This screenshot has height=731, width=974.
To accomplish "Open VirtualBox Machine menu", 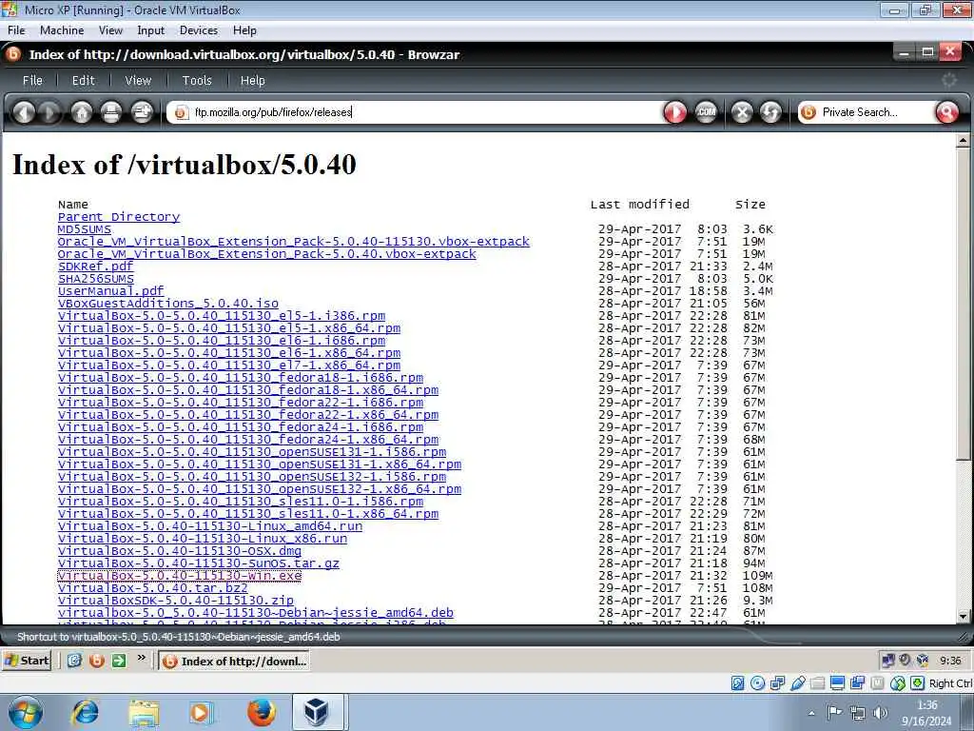I will (62, 30).
